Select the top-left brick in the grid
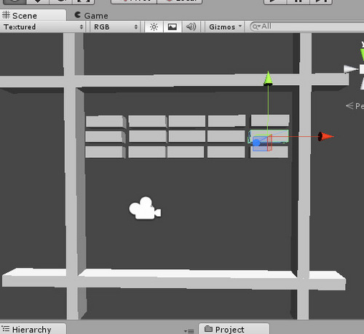 point(106,121)
